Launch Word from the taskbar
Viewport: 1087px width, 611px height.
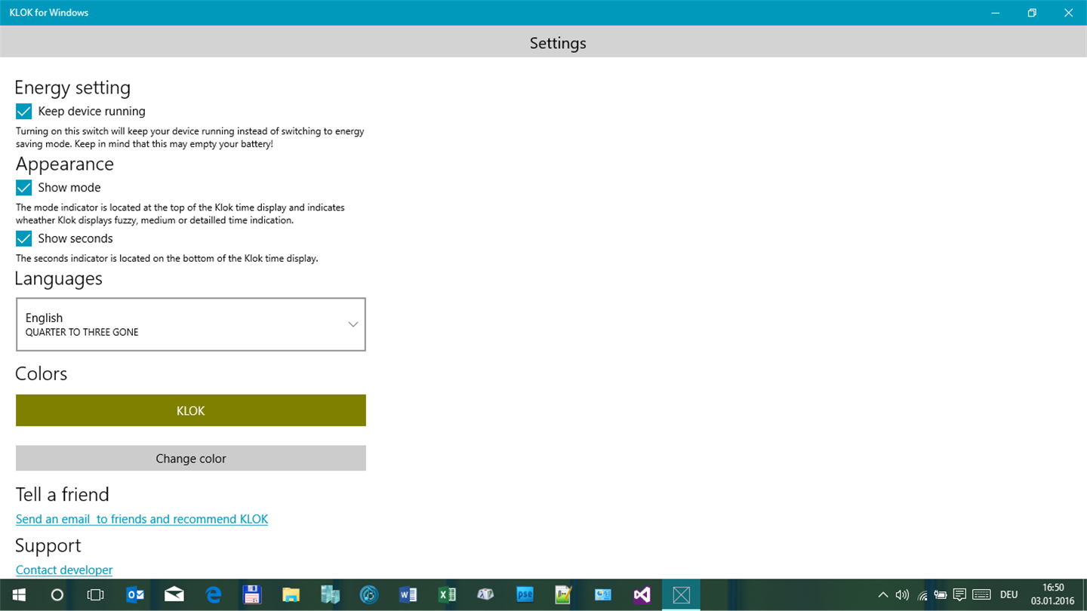tap(408, 595)
